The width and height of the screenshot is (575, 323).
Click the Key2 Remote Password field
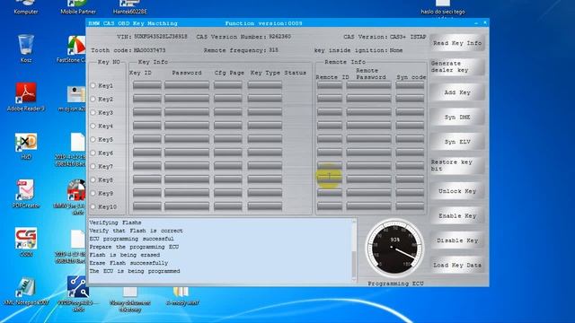369,99
